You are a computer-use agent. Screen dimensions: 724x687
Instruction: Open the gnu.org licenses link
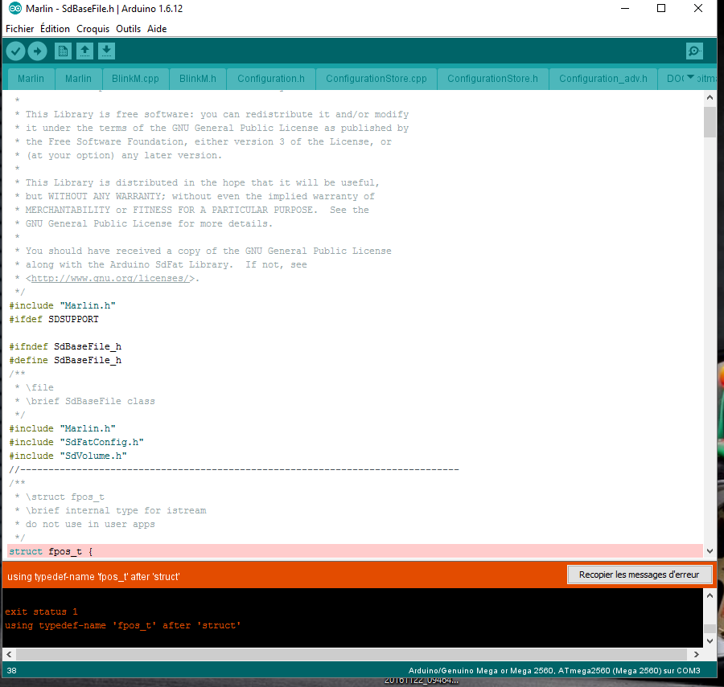coord(110,279)
